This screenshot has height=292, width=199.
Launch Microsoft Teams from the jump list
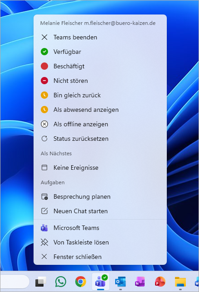pos(100,228)
